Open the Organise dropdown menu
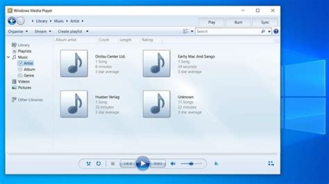This screenshot has width=329, height=184. click(x=18, y=31)
